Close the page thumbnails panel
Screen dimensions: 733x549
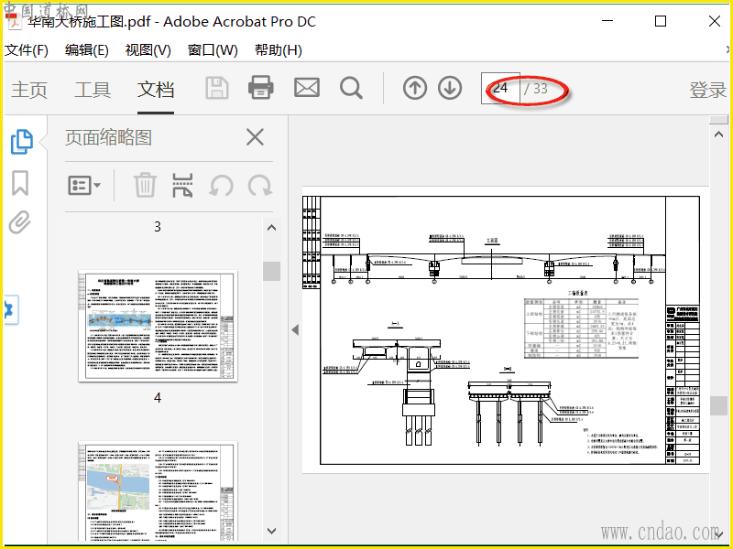coord(256,137)
